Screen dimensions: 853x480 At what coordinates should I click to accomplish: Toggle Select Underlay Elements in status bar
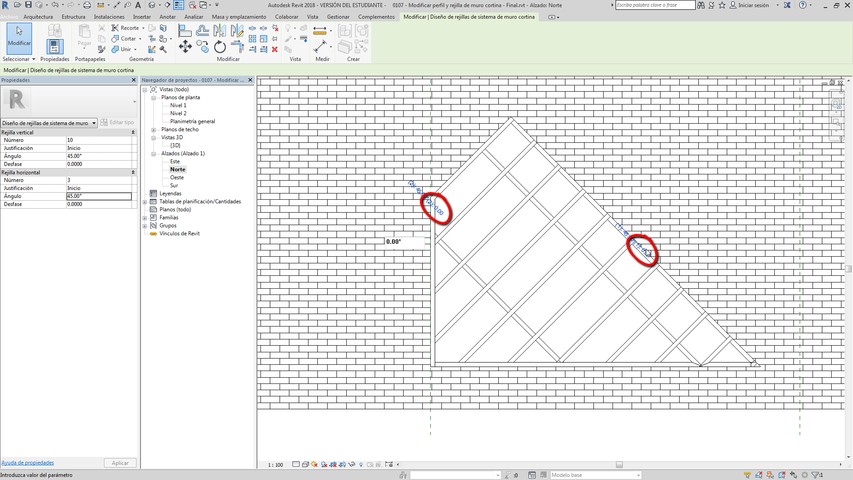(759, 475)
